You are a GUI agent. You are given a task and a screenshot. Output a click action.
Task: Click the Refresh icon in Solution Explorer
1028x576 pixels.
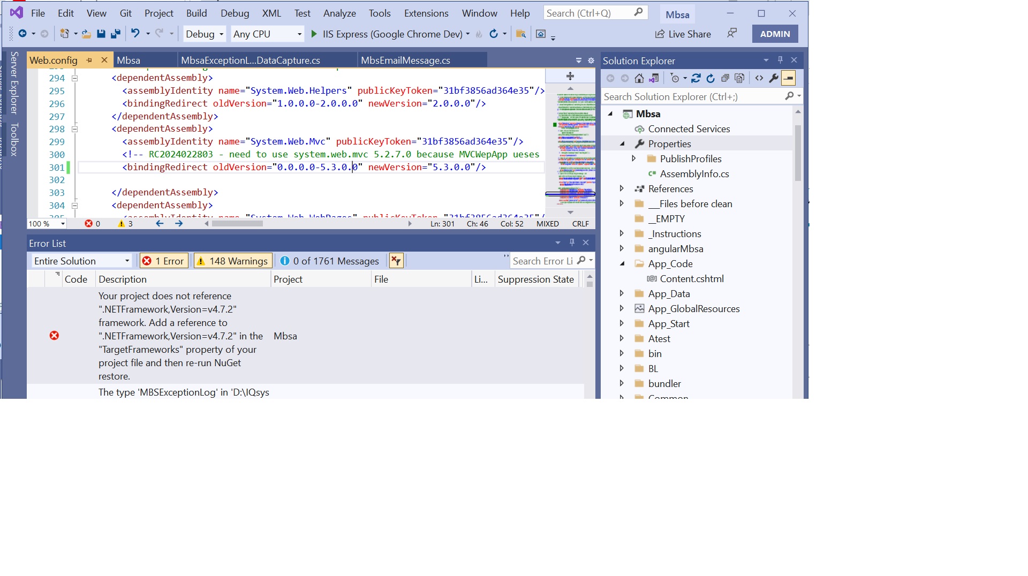pos(710,78)
